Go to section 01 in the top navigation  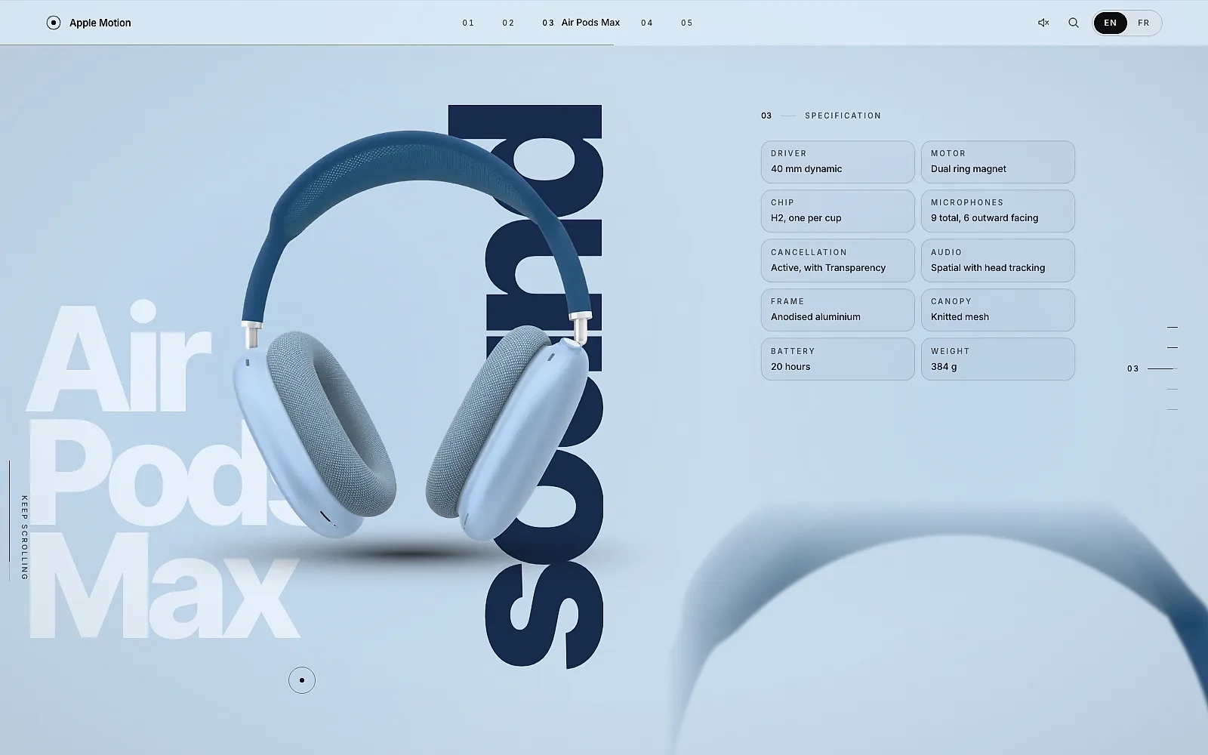(468, 23)
